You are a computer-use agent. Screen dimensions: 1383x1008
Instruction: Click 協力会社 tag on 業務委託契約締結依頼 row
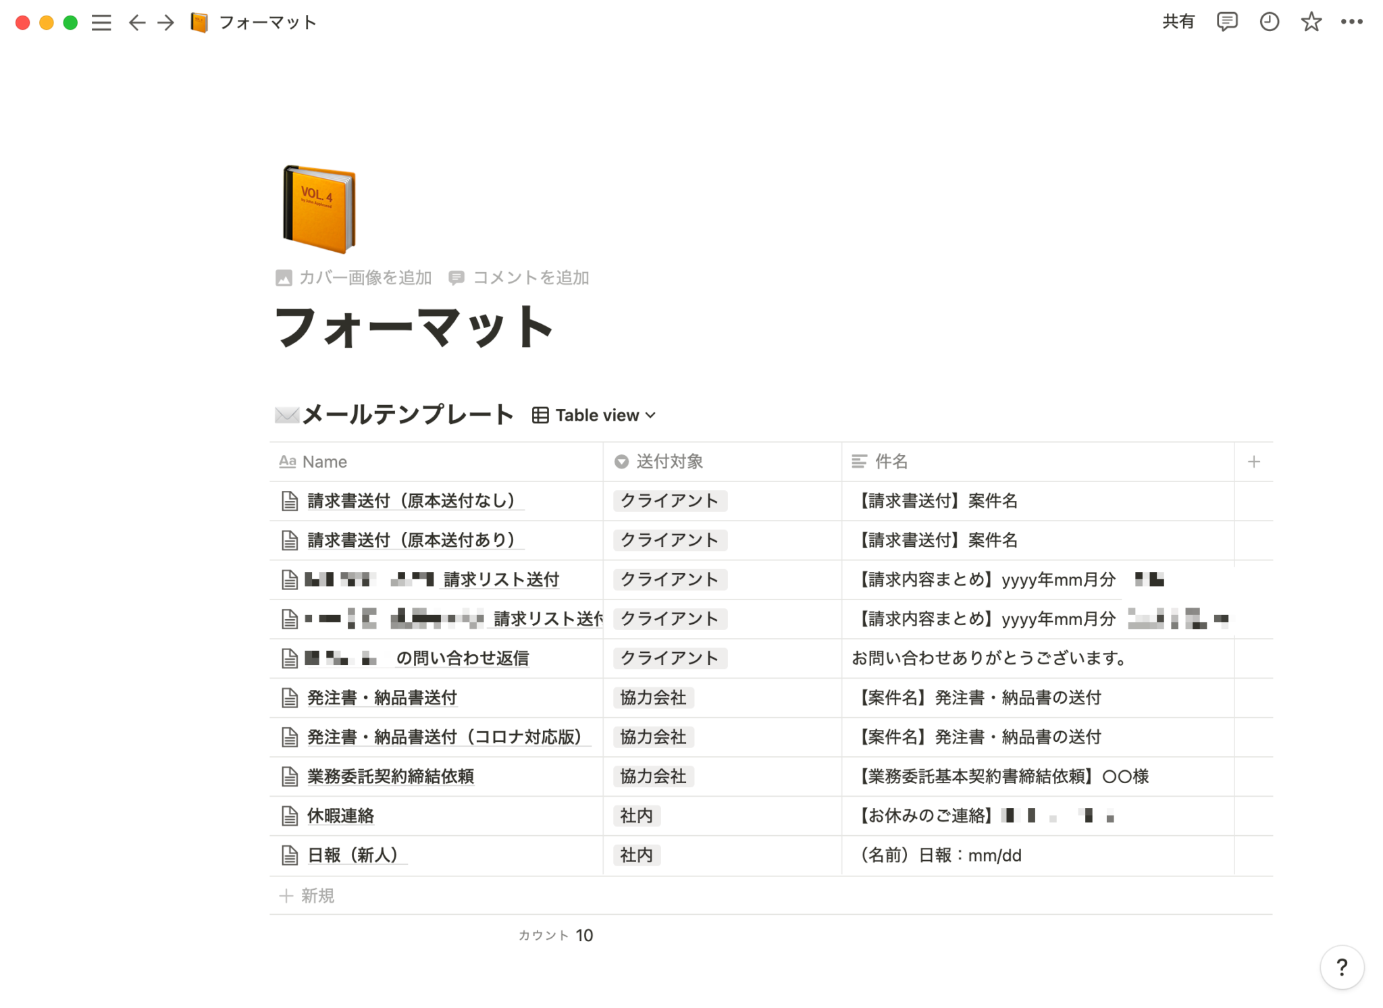tap(652, 776)
